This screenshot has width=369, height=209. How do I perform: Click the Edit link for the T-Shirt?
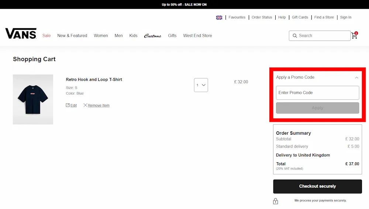[73, 106]
